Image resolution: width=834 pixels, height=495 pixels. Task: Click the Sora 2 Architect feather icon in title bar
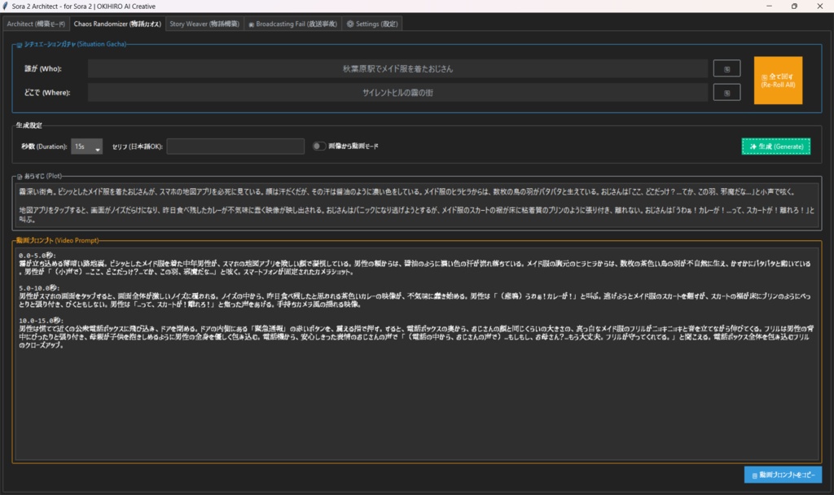coord(7,7)
